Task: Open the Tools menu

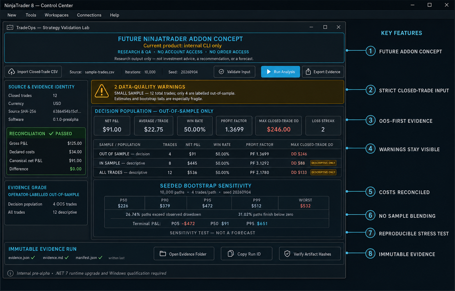Action: [31, 15]
